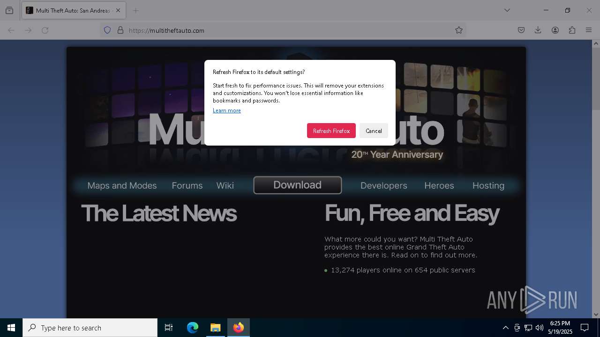Visit the Heroes page
Screen dimensions: 600x337
(439, 185)
